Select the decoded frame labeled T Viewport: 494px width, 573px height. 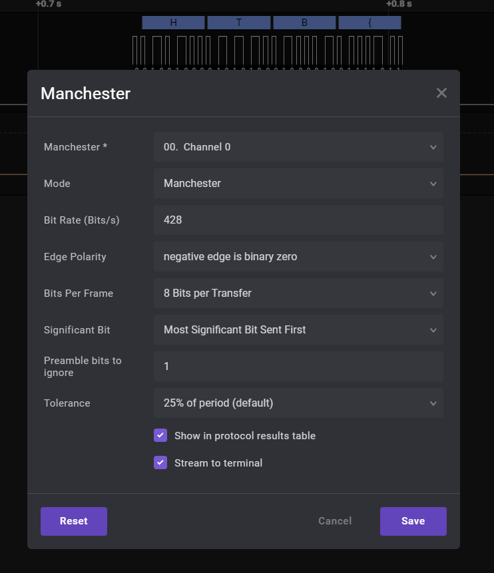click(x=238, y=22)
